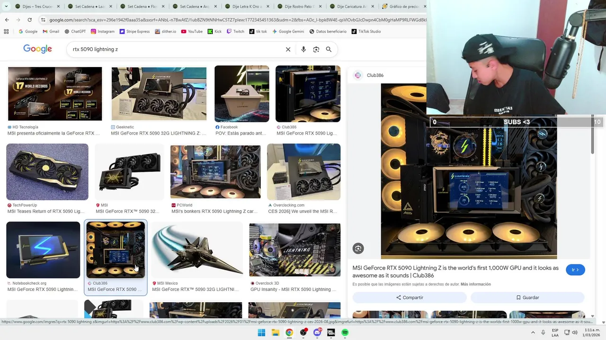The height and width of the screenshot is (340, 606).
Task: Open the Instagram bookmark
Action: pyautogui.click(x=103, y=32)
